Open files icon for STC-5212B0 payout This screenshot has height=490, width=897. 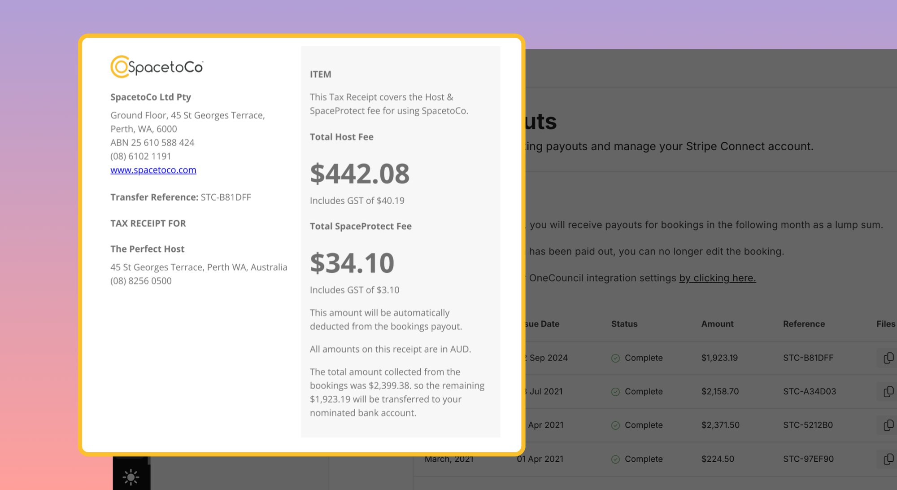[888, 425]
